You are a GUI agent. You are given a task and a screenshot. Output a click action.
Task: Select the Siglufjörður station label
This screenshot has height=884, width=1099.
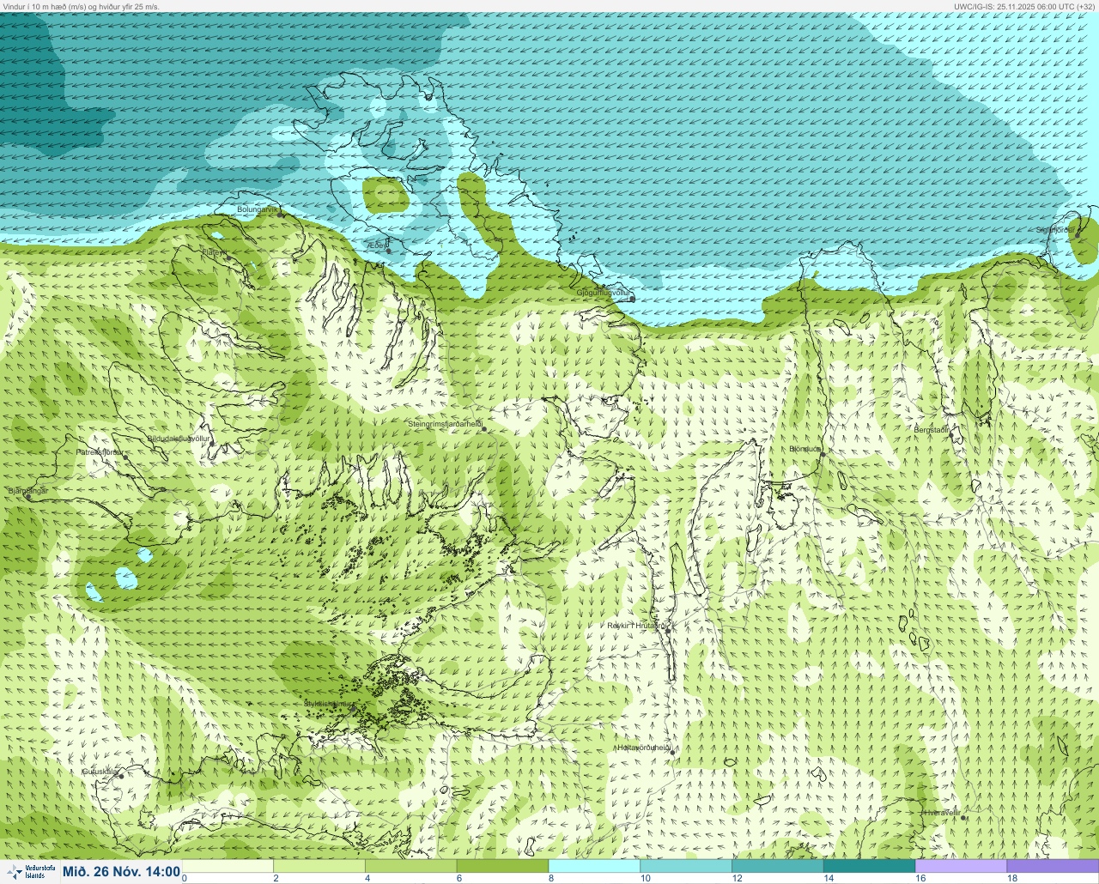click(x=1054, y=230)
